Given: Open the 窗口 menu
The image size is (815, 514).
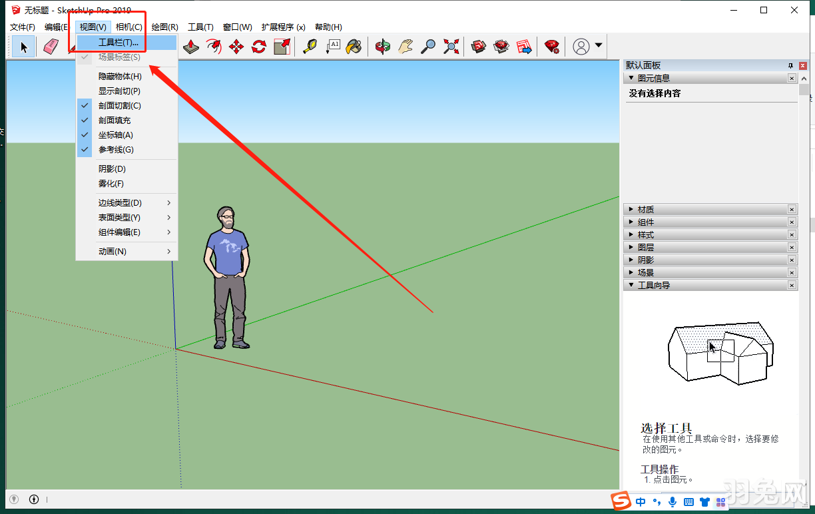Looking at the screenshot, I should point(236,27).
